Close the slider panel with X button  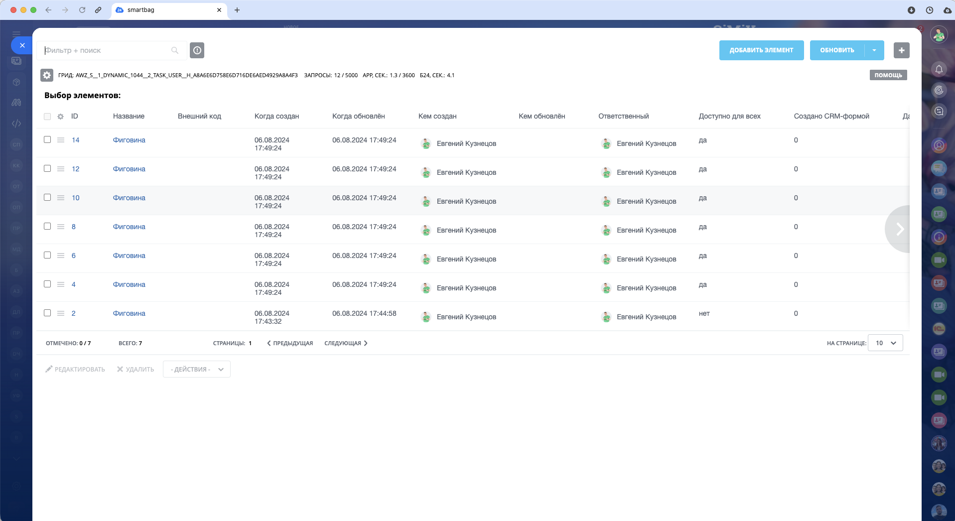[22, 45]
